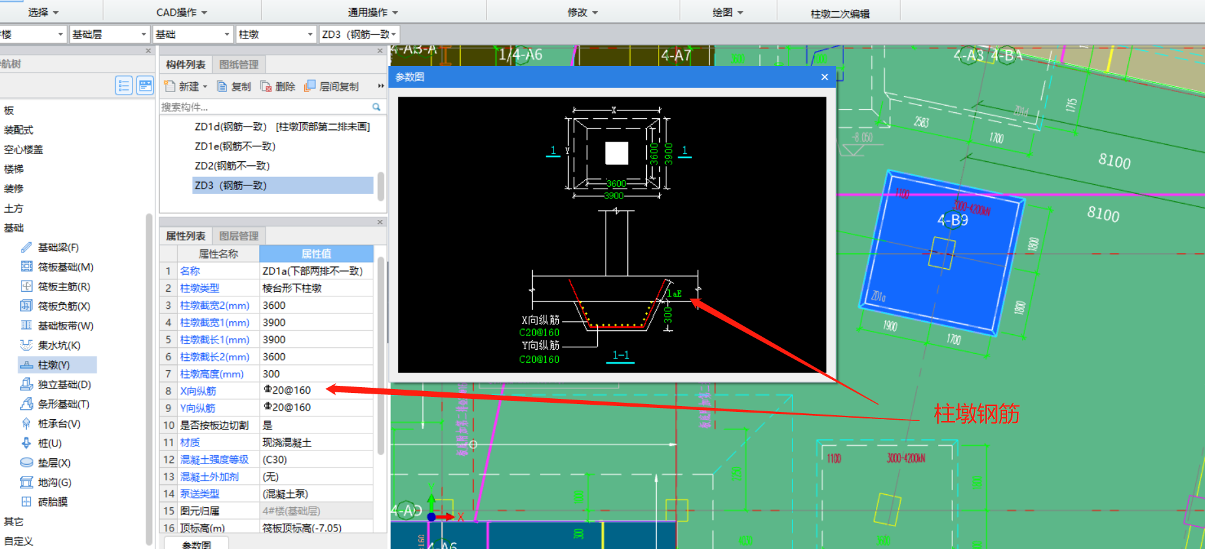This screenshot has height=549, width=1205.
Task: Click the 参数图 button below properties
Action: coord(196,544)
